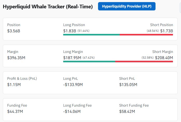Click the $58.42M short funding fee
The width and height of the screenshot is (181, 122).
(127, 111)
